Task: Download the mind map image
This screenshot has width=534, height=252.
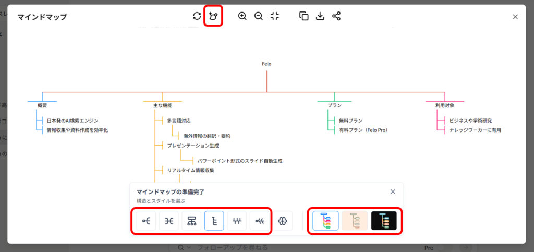Action: tap(320, 16)
